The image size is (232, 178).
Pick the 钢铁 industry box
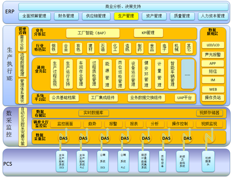tap(54, 48)
